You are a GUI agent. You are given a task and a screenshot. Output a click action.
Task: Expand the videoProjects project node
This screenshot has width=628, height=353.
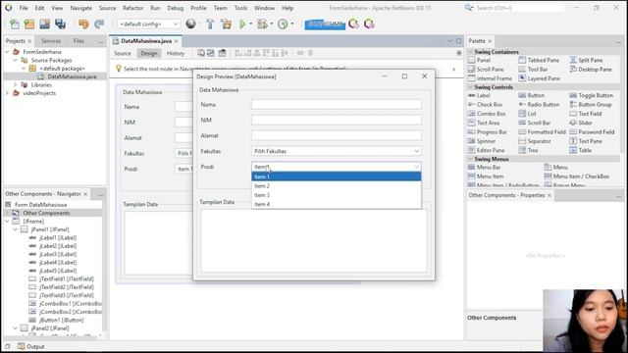[7, 93]
